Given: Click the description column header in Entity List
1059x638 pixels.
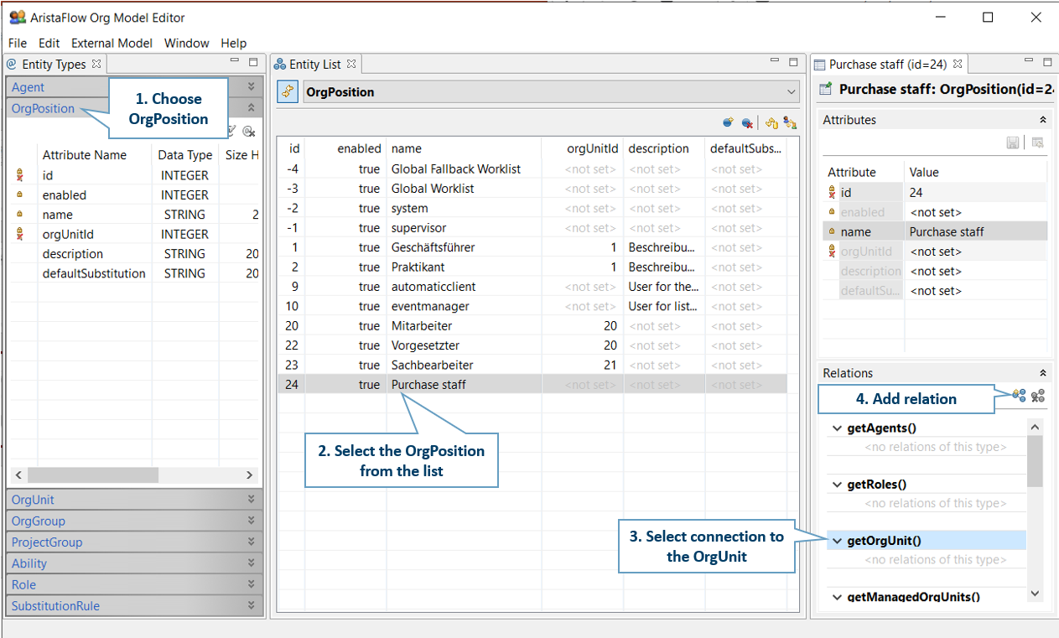Looking at the screenshot, I should [664, 148].
